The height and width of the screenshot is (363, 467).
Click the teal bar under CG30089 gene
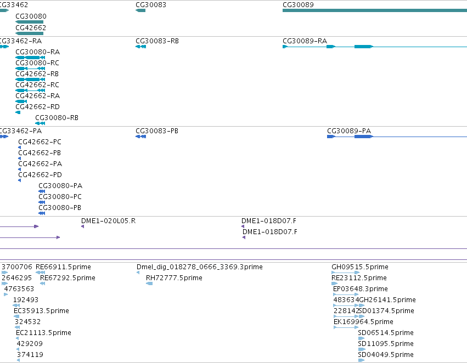[375, 11]
